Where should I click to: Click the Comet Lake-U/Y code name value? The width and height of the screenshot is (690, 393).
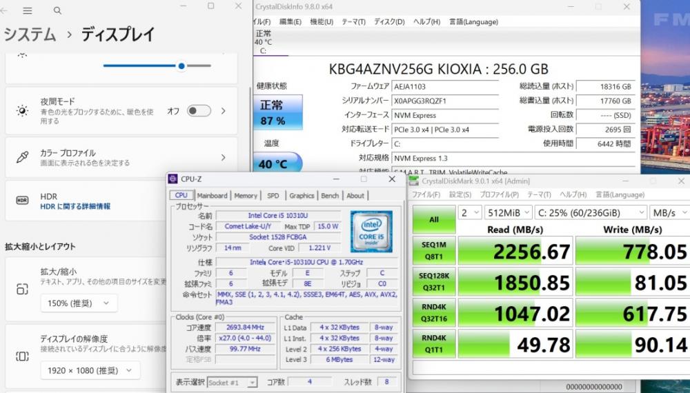tap(248, 226)
